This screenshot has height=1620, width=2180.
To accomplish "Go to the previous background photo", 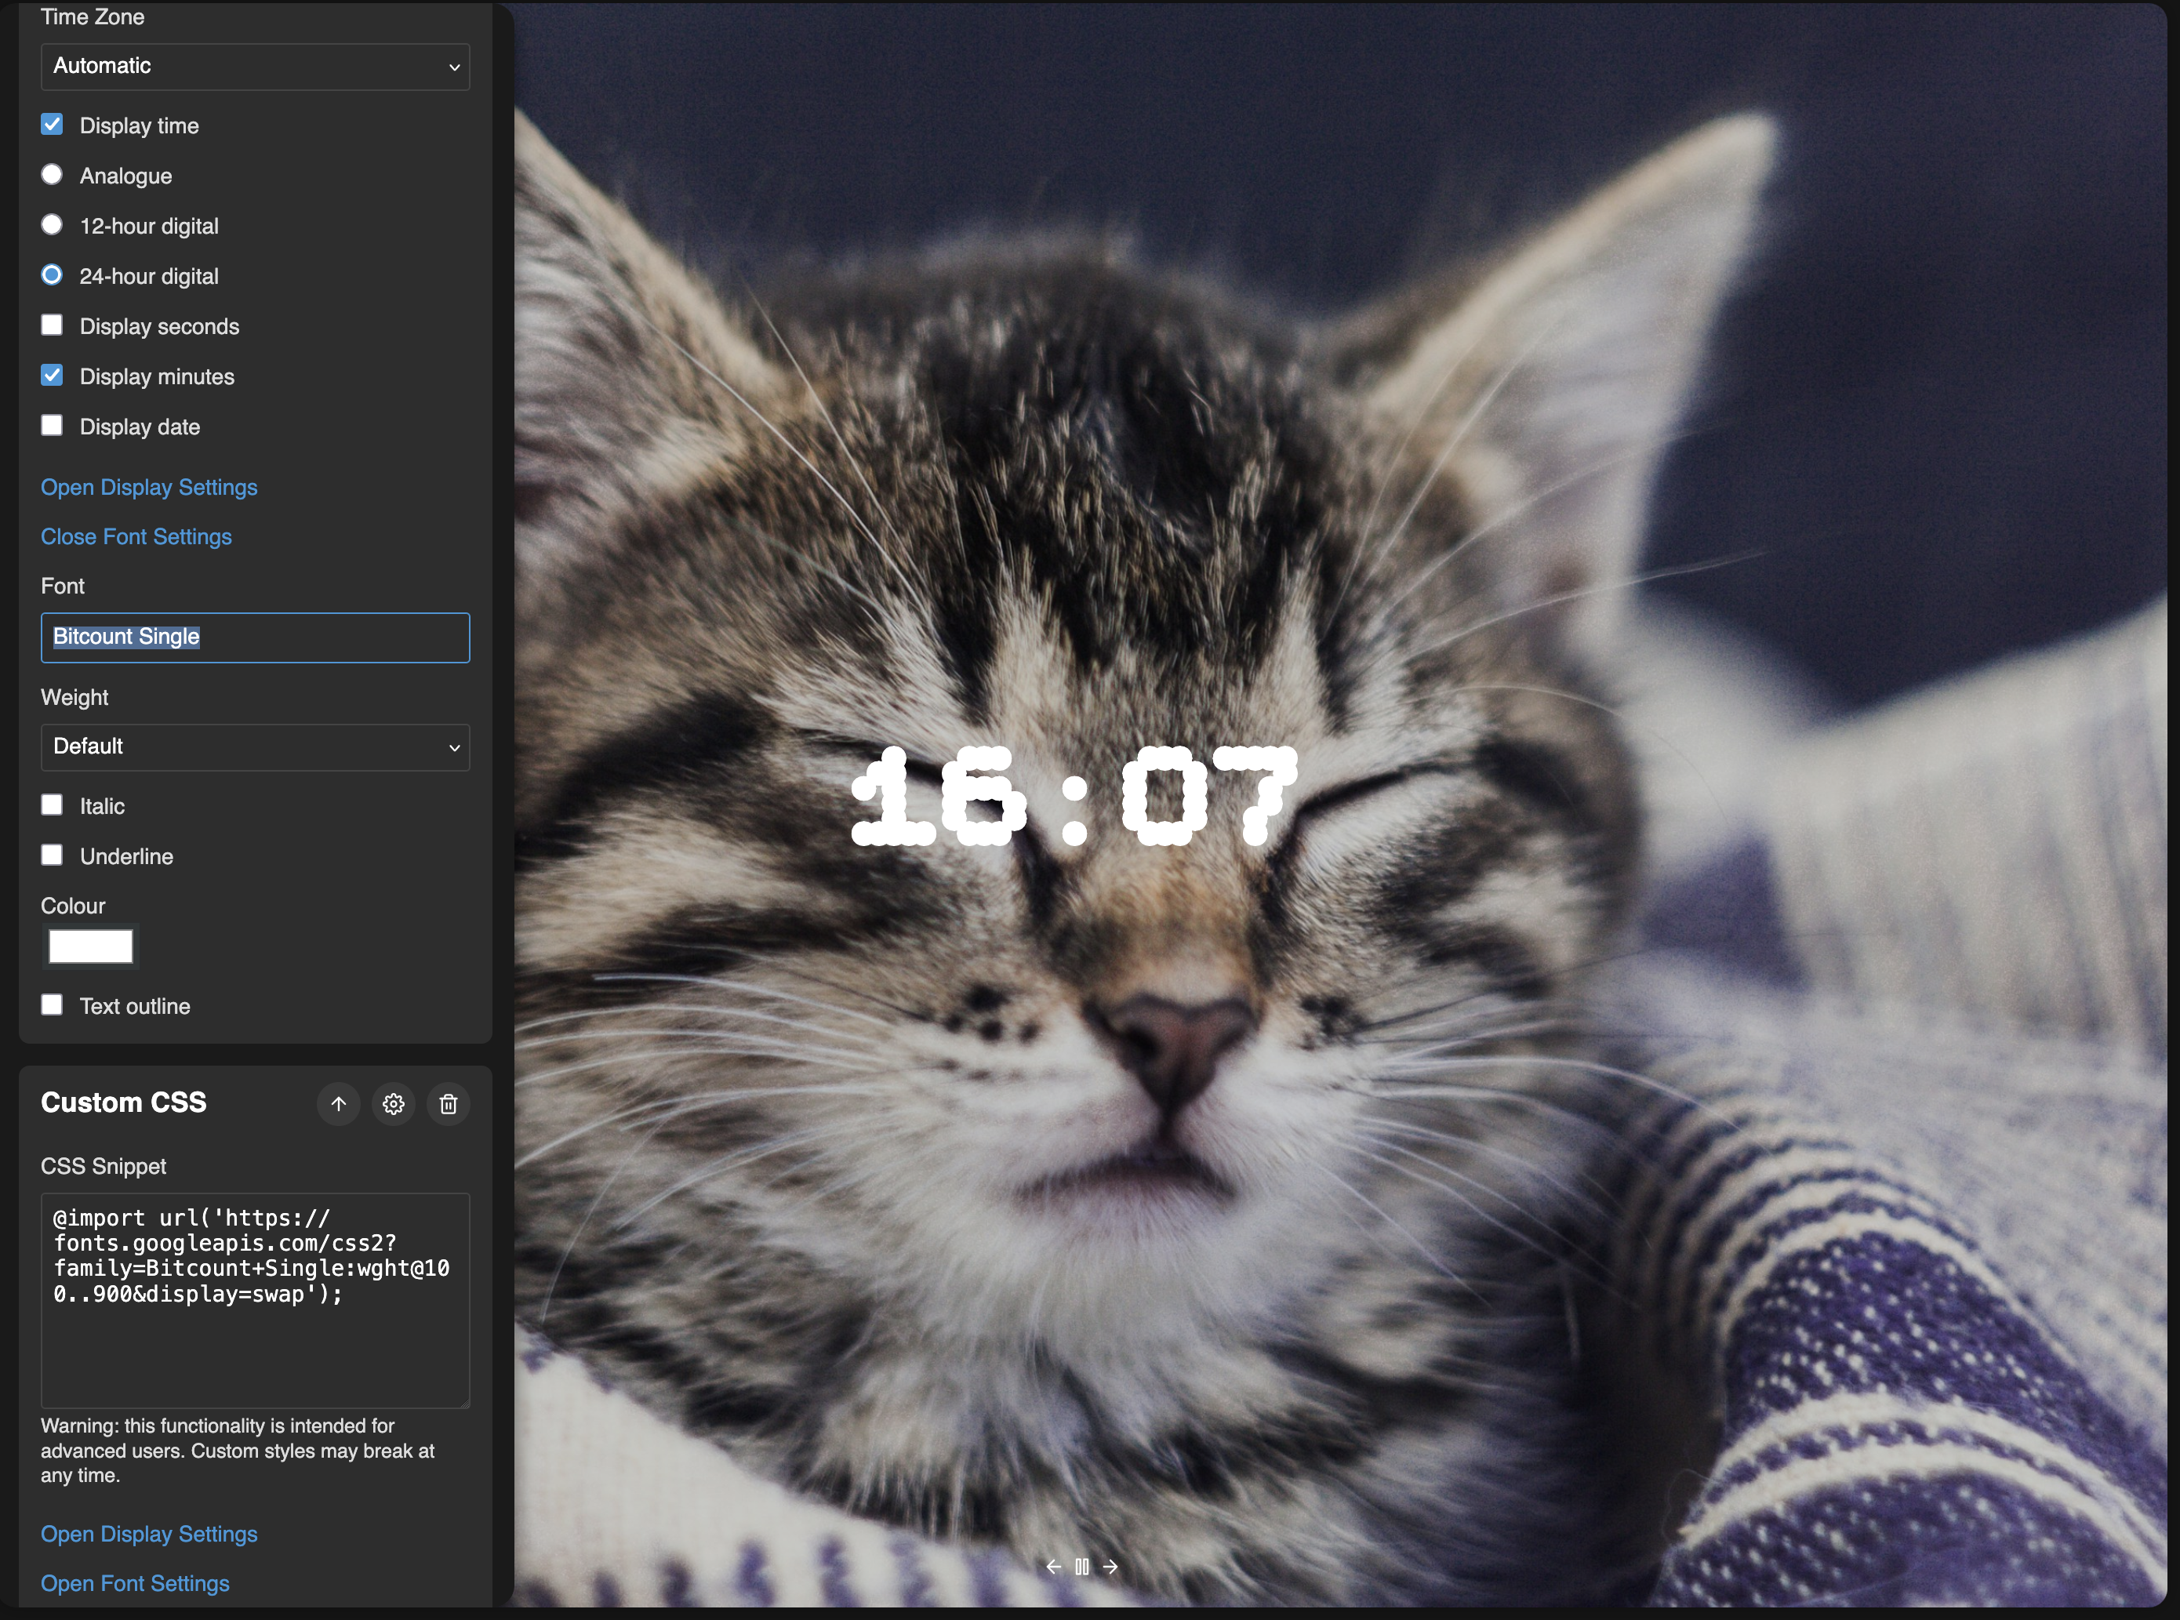I will tap(1053, 1567).
